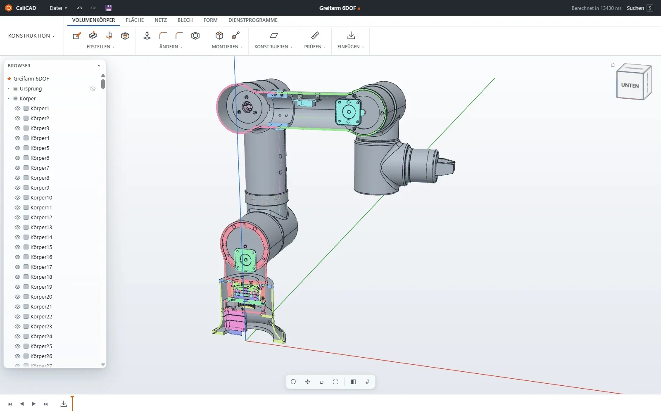Click the press pull icon
This screenshot has height=413, width=661.
pos(147,36)
